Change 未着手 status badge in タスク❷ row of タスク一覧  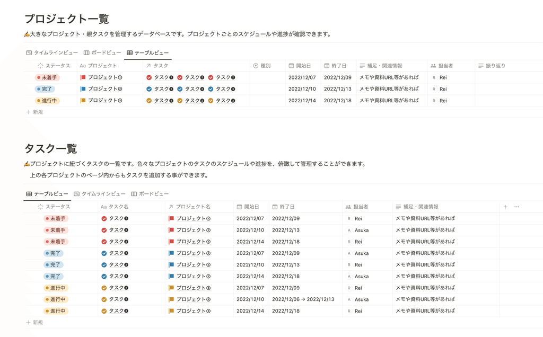point(56,230)
